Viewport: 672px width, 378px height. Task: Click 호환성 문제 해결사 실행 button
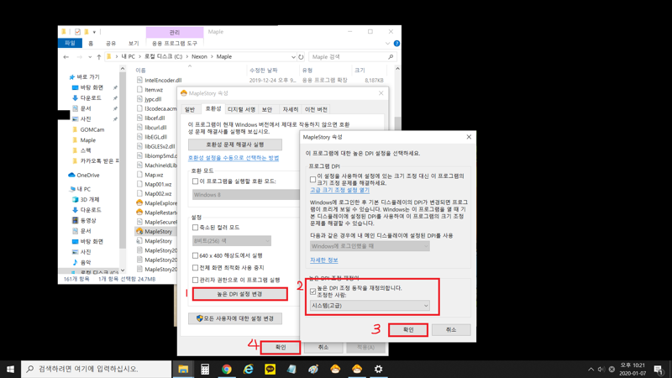tap(235, 144)
